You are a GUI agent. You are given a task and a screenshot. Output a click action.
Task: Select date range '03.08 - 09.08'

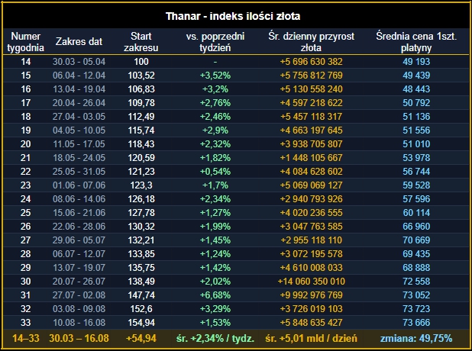[x=79, y=309]
